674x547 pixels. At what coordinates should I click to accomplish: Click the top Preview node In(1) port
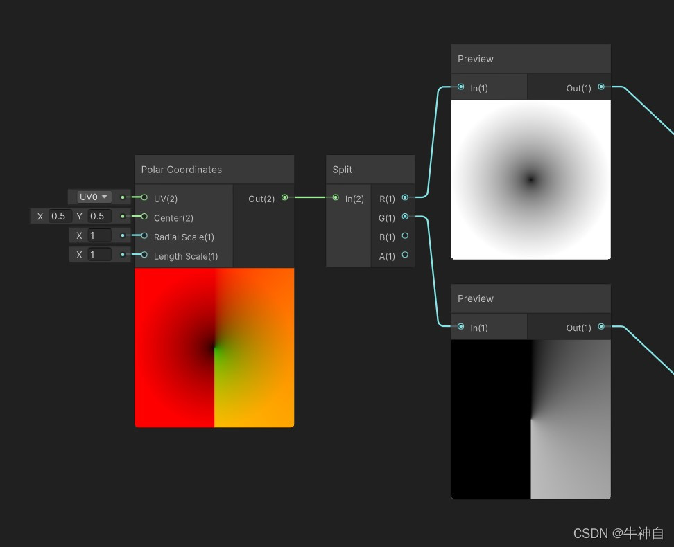point(461,87)
